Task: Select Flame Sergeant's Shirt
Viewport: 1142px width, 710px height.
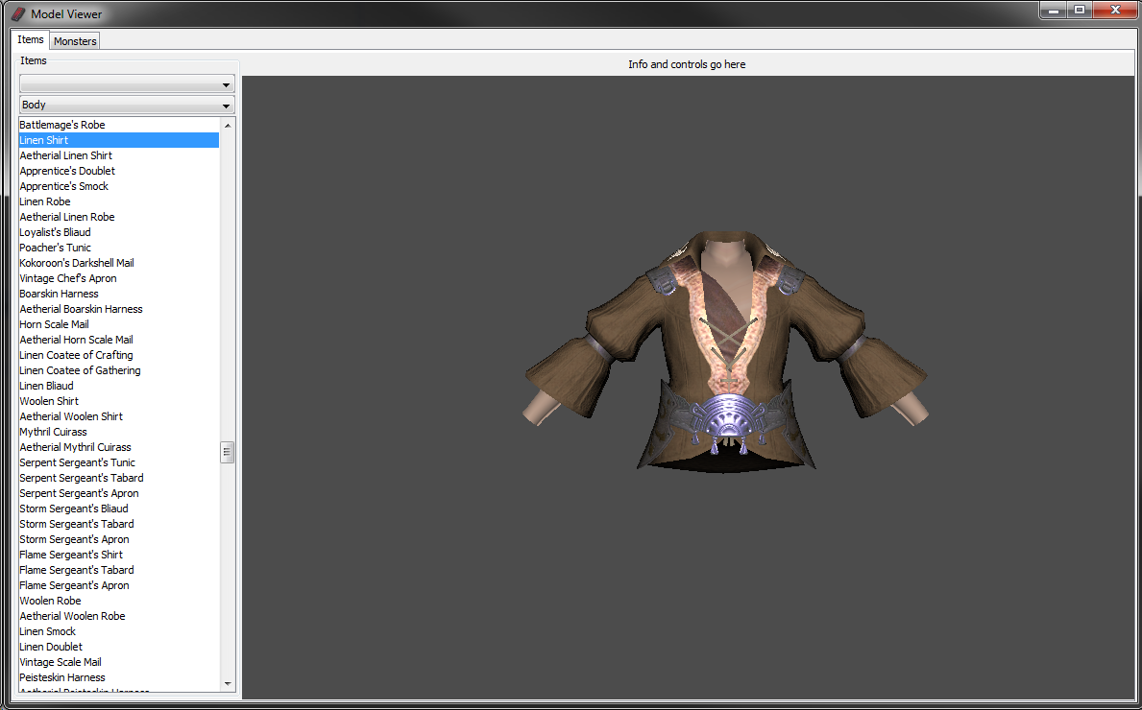Action: (119, 555)
